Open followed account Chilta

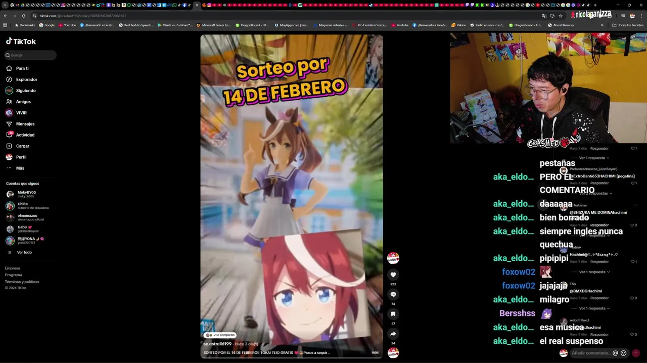[x=27, y=206]
